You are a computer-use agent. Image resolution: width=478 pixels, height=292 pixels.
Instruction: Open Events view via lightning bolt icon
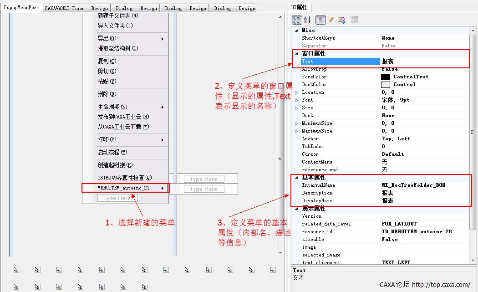coord(331,20)
